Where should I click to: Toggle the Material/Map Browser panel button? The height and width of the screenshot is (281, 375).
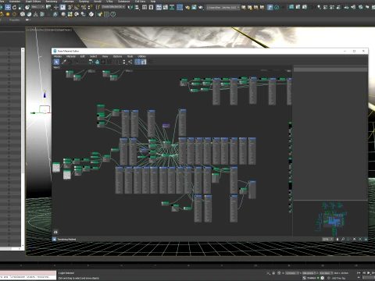pyautogui.click(x=137, y=62)
